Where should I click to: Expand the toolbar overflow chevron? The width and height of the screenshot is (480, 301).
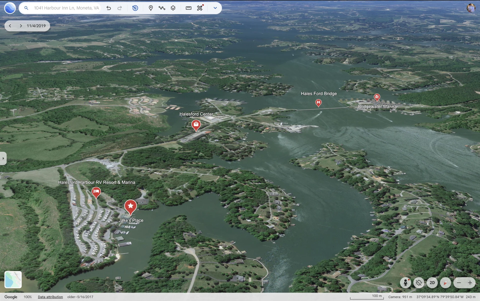(x=215, y=8)
